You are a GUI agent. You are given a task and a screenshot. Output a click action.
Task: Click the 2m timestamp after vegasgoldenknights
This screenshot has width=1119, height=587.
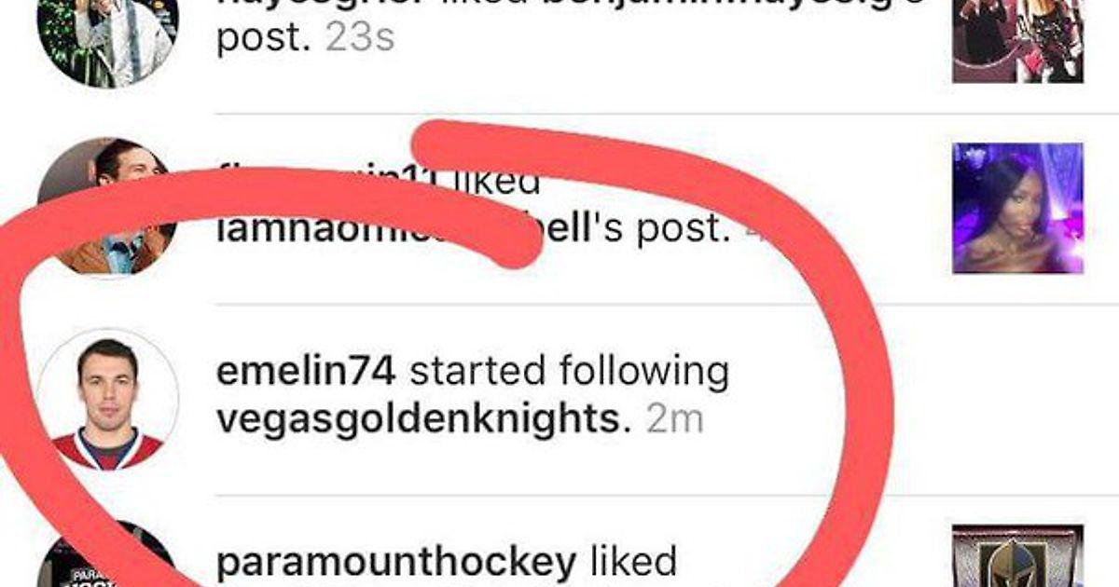[x=674, y=420]
